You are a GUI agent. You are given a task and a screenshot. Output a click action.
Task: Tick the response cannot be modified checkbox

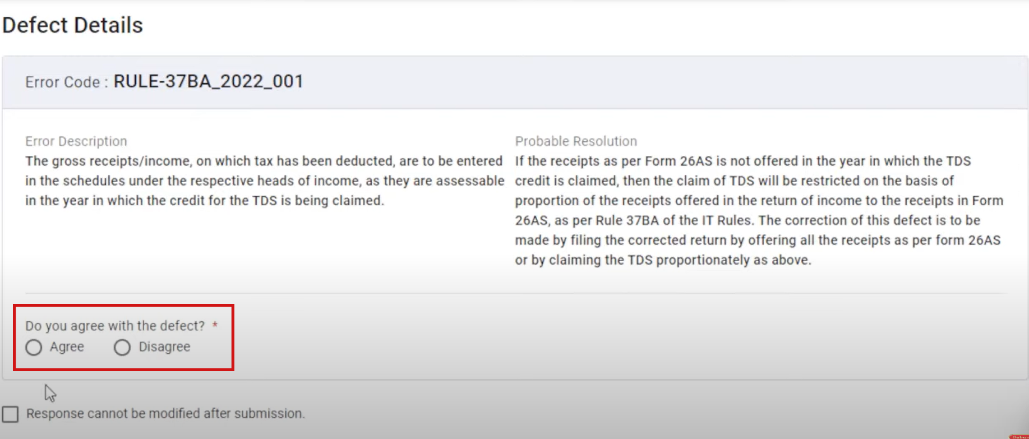pyautogui.click(x=10, y=414)
